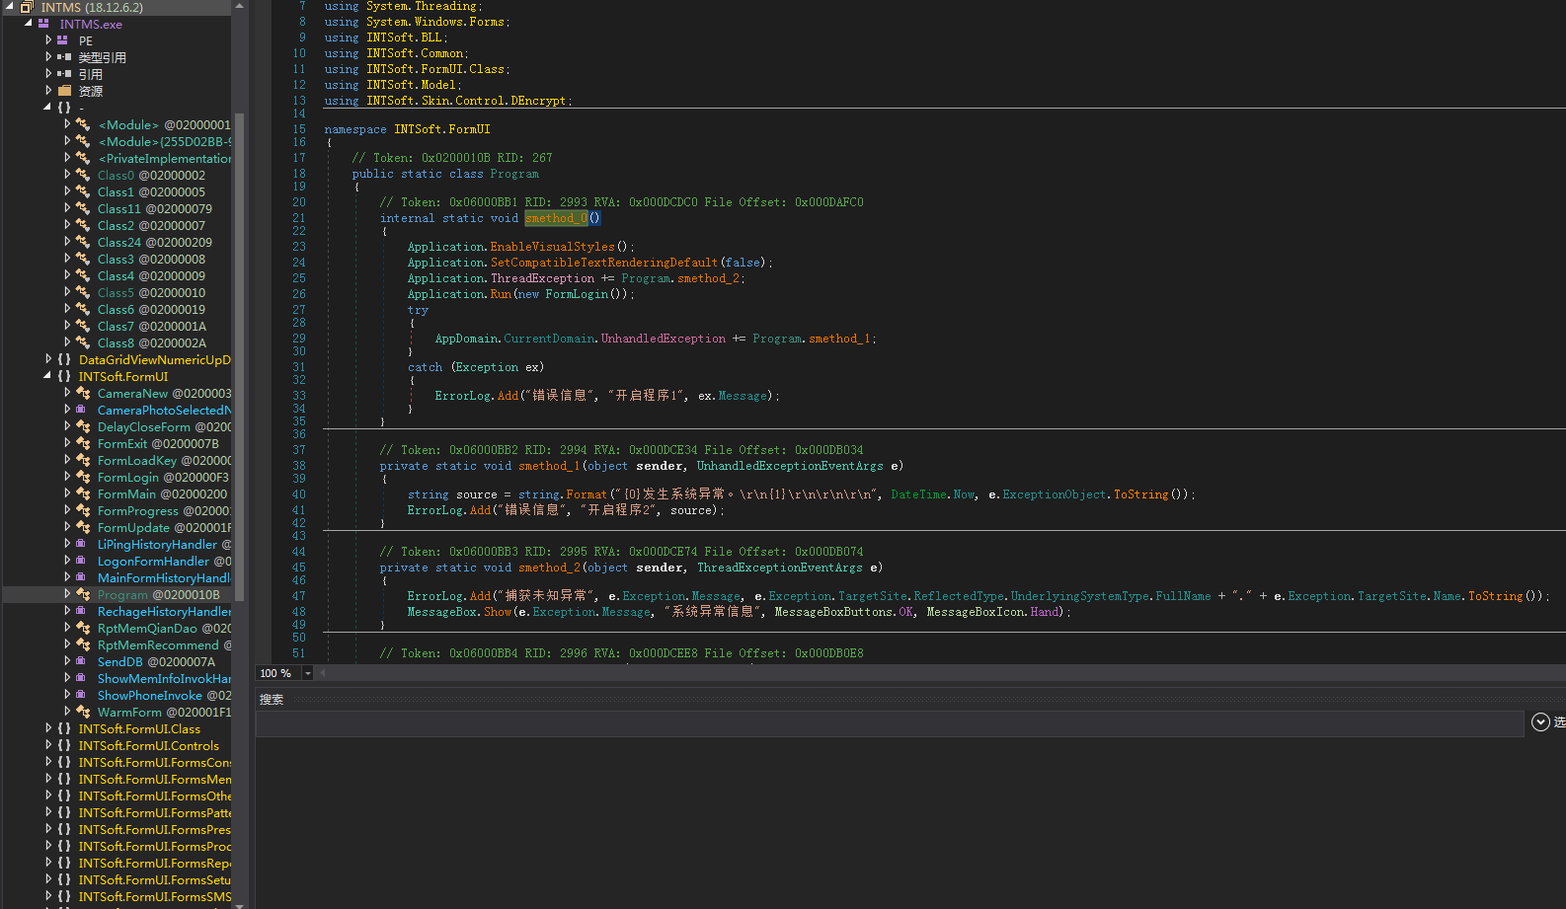The width and height of the screenshot is (1566, 909).
Task: Select RechageHistoryHandler tree item
Action: point(164,611)
